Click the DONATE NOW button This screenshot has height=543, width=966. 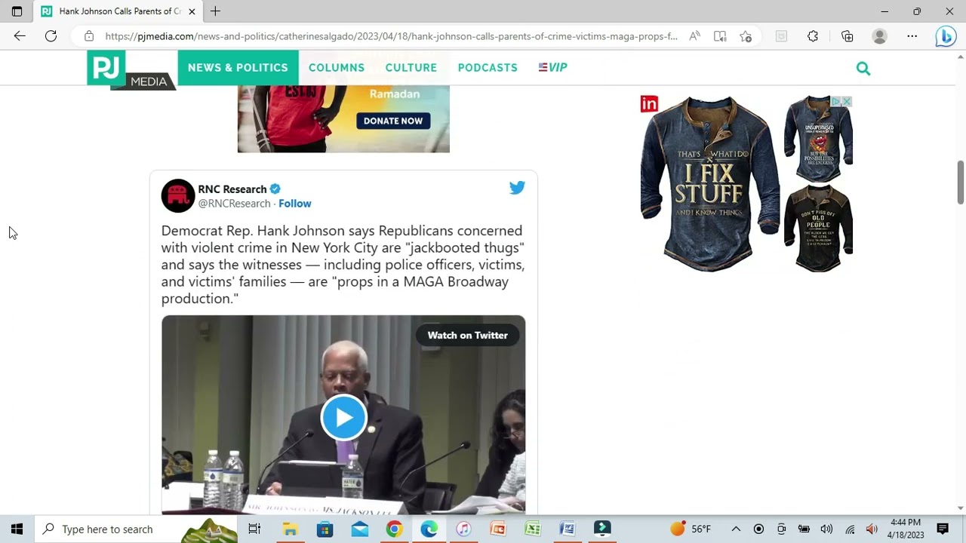[393, 121]
